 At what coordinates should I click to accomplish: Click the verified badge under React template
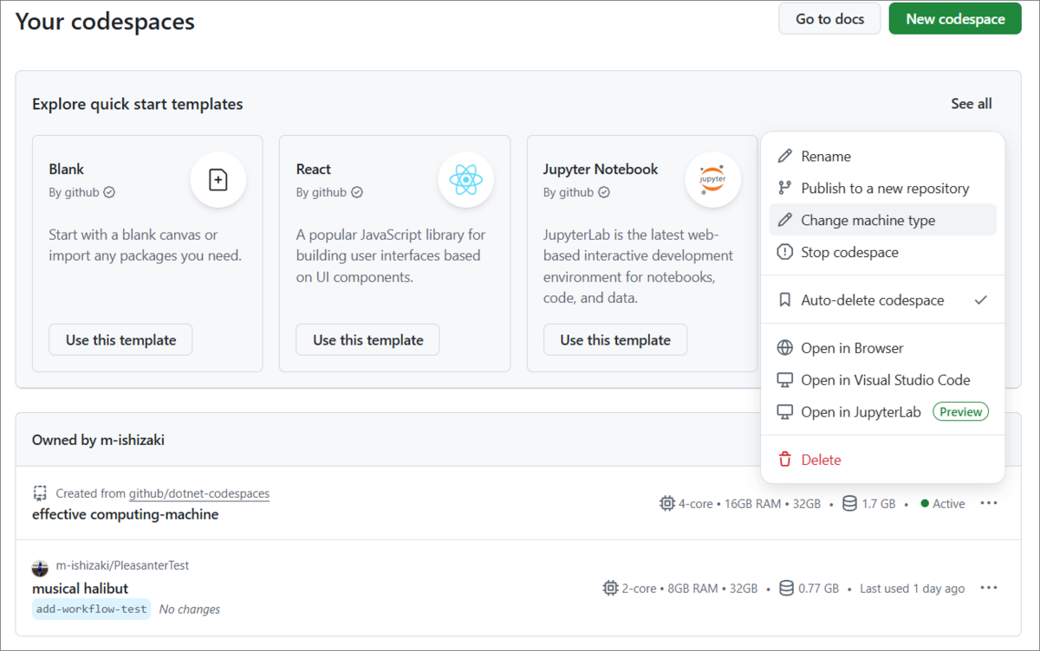tap(356, 192)
